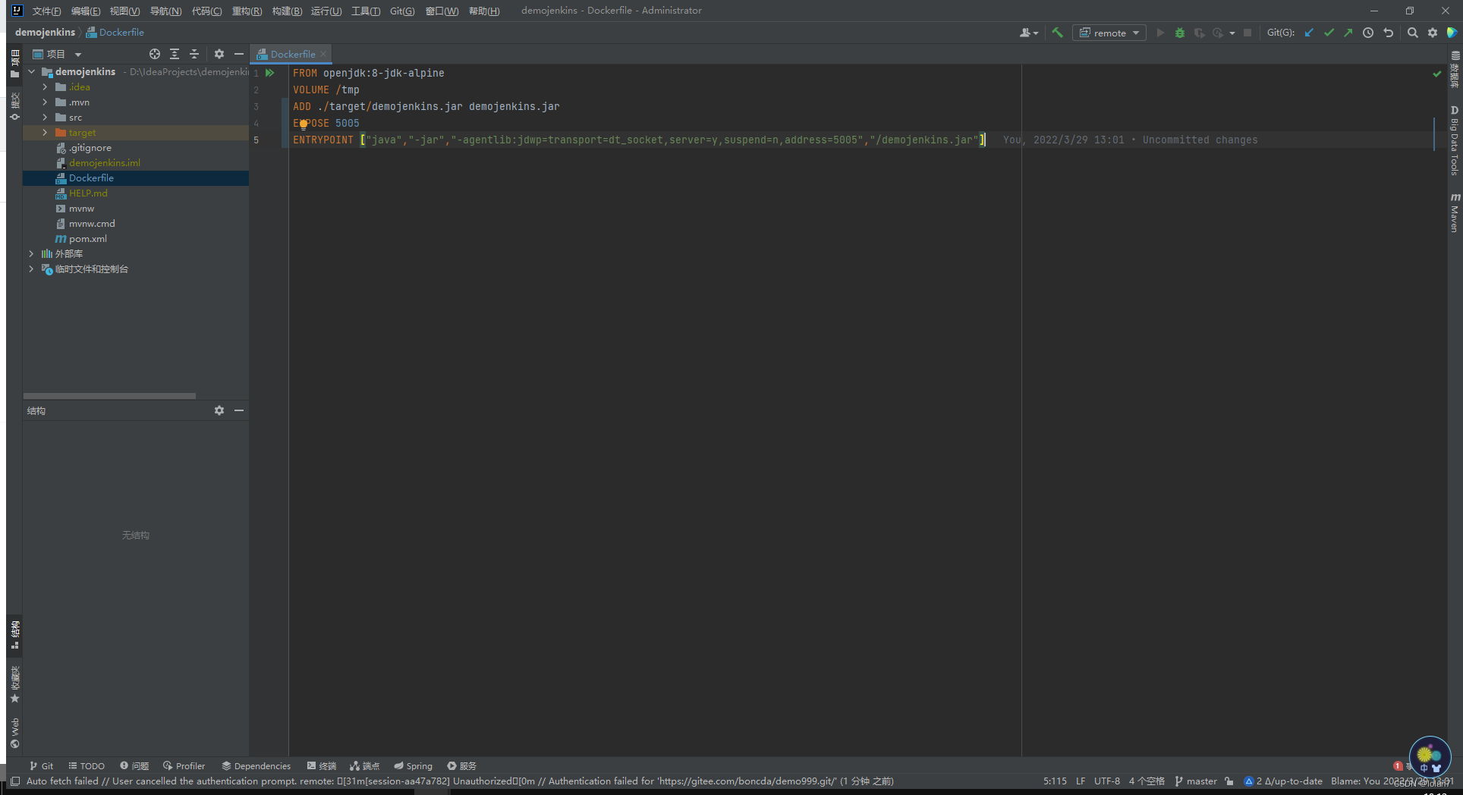Hide the structure panel
The width and height of the screenshot is (1463, 795).
239,410
